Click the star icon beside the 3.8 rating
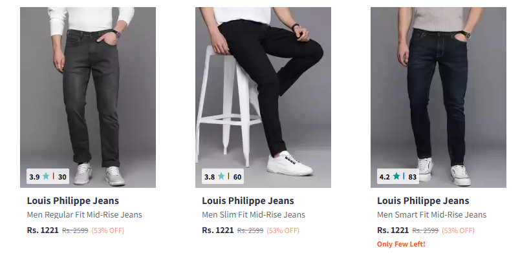The image size is (520, 255). click(x=221, y=176)
